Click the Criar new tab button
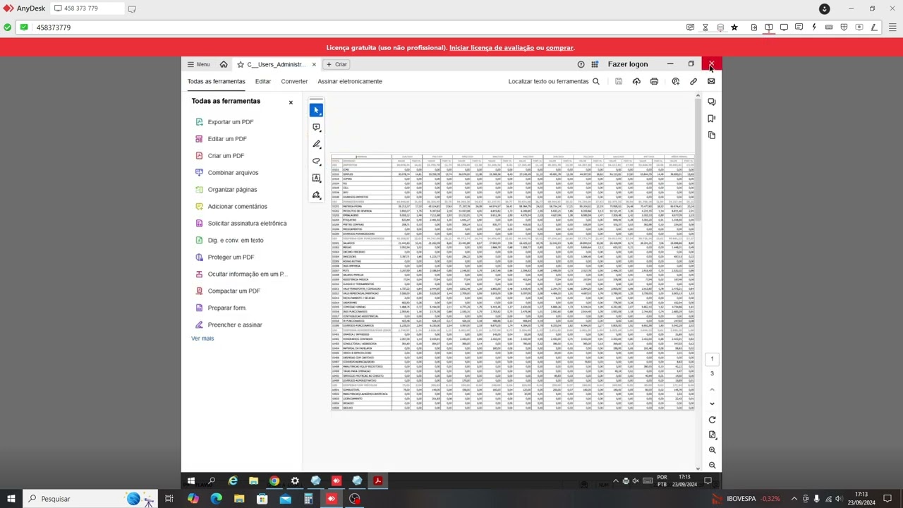Screen dimensions: 903x508 (x=337, y=64)
